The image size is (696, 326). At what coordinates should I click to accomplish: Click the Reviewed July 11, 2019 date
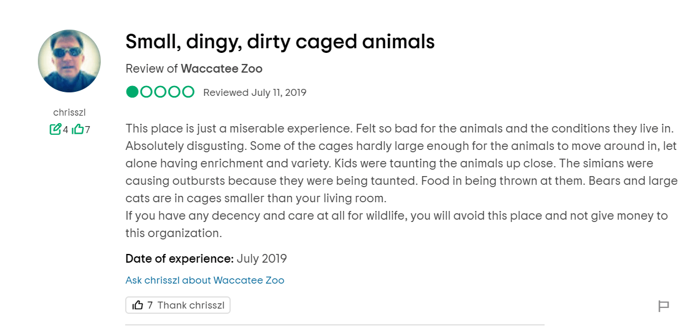point(255,92)
